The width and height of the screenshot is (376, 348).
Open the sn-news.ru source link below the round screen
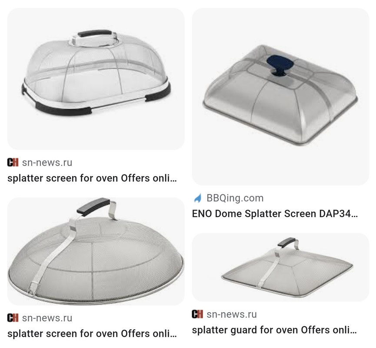coord(47,318)
